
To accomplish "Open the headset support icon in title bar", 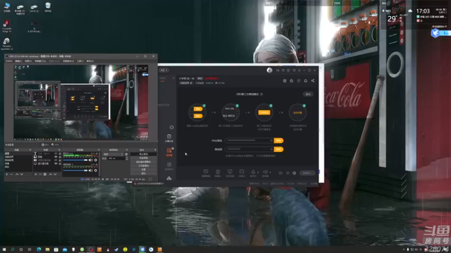I will (277, 70).
